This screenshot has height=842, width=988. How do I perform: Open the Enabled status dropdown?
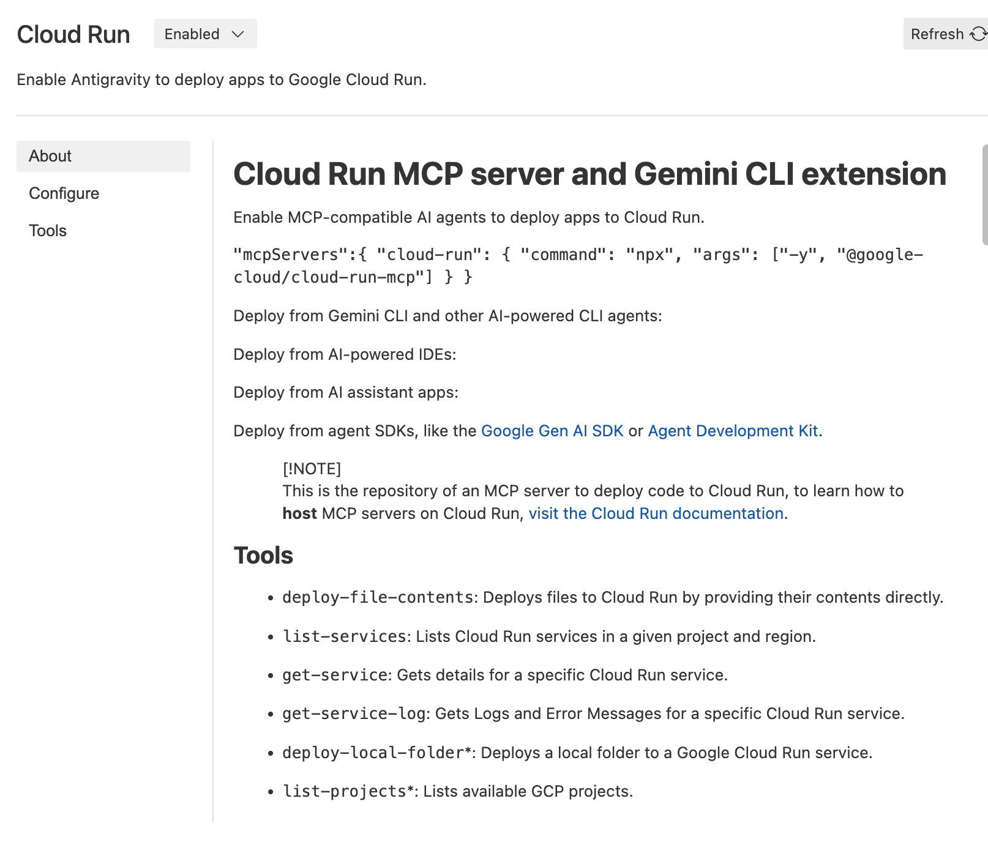(205, 34)
